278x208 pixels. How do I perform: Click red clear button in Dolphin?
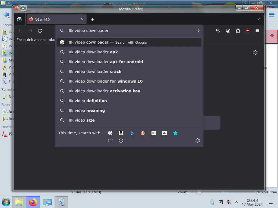272,36
